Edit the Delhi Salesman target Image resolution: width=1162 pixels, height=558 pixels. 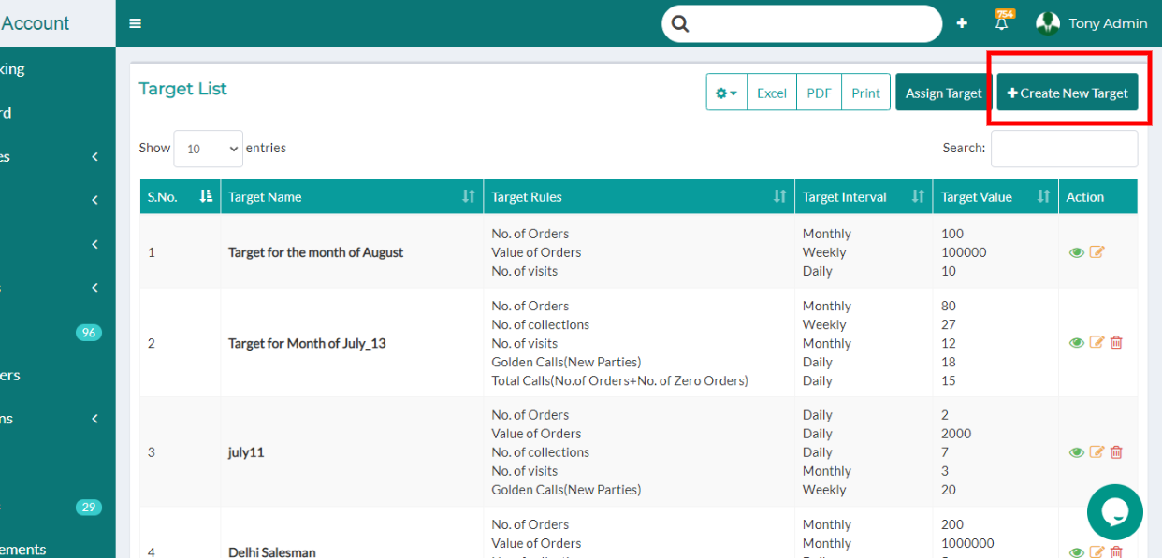pos(1097,552)
